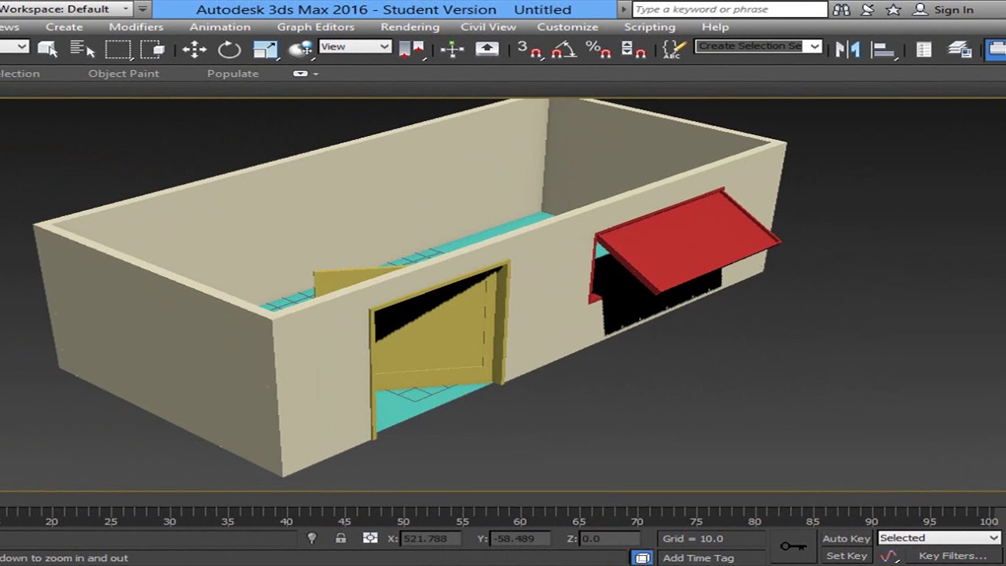The height and width of the screenshot is (566, 1006).
Task: Click blue viewport icon beside Add Time Tag
Action: (642, 557)
